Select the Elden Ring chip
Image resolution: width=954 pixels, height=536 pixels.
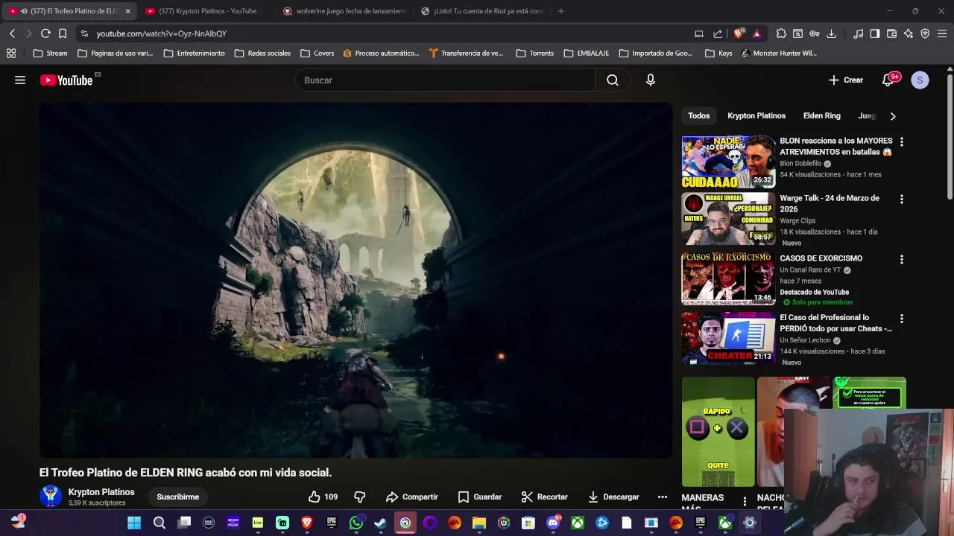pyautogui.click(x=822, y=116)
